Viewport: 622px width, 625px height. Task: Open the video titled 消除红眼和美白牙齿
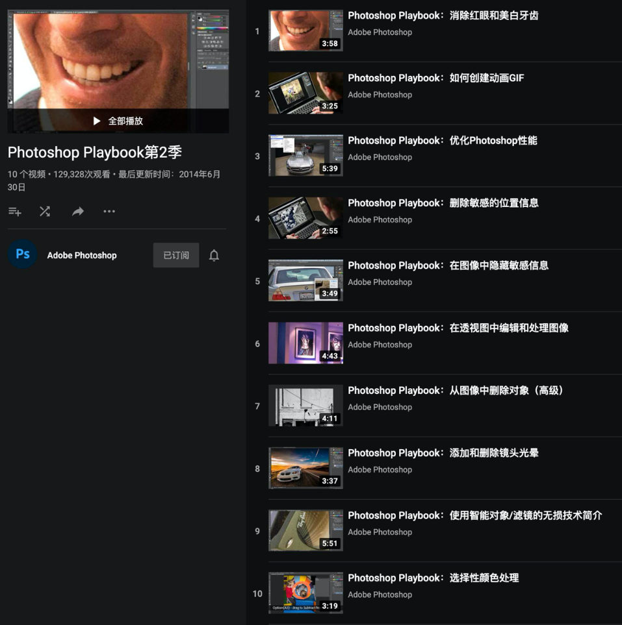click(443, 16)
